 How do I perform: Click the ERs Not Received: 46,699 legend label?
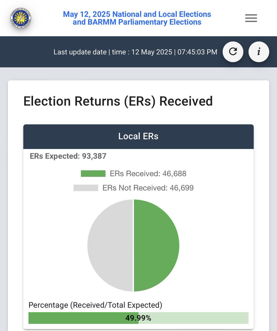tap(148, 188)
